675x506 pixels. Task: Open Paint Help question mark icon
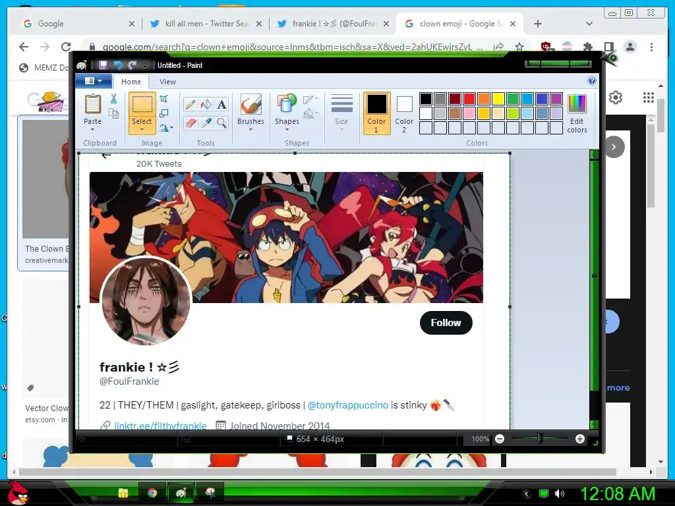point(592,80)
